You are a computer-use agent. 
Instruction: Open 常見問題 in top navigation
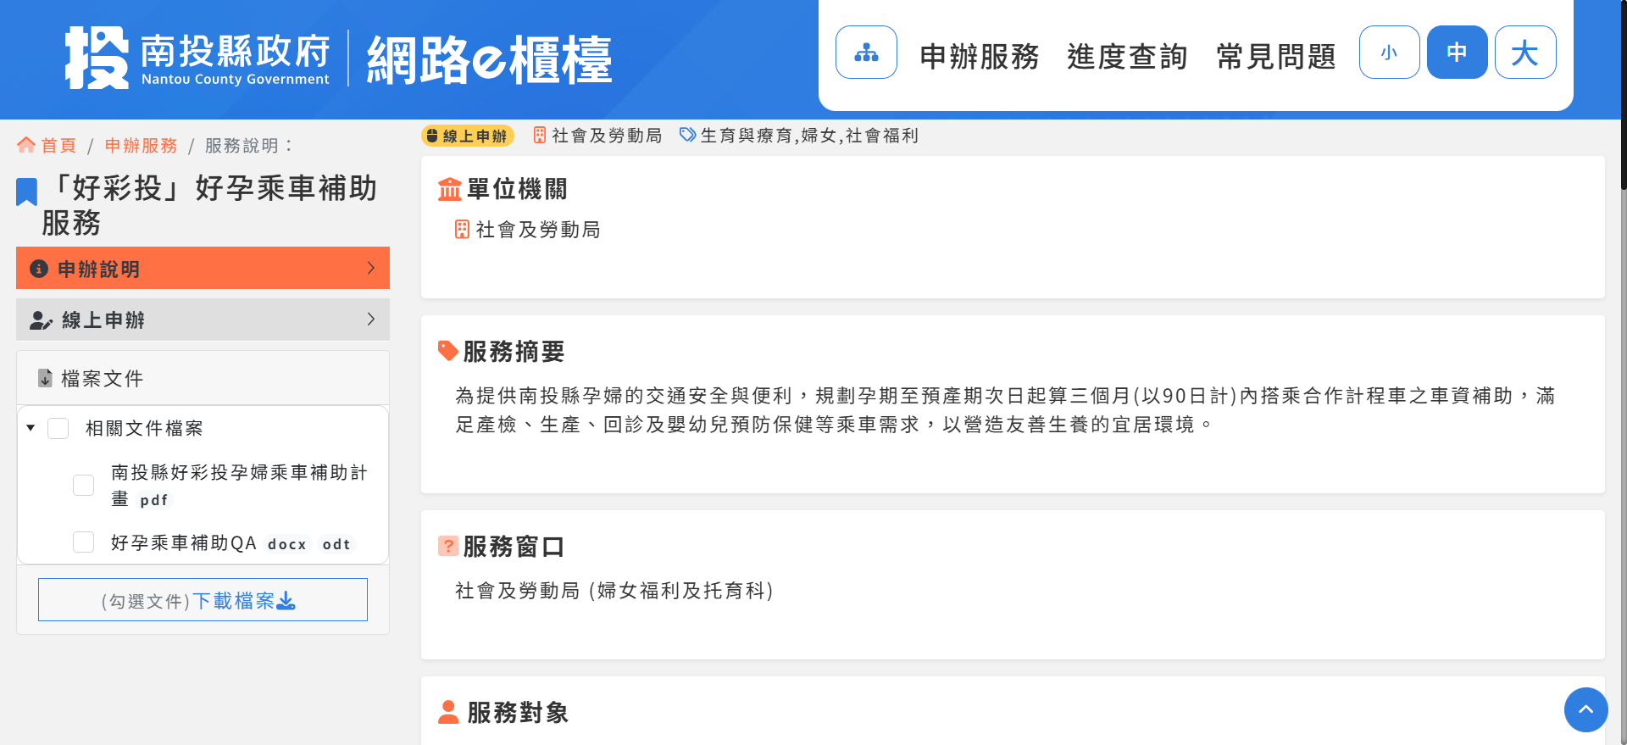[1275, 57]
